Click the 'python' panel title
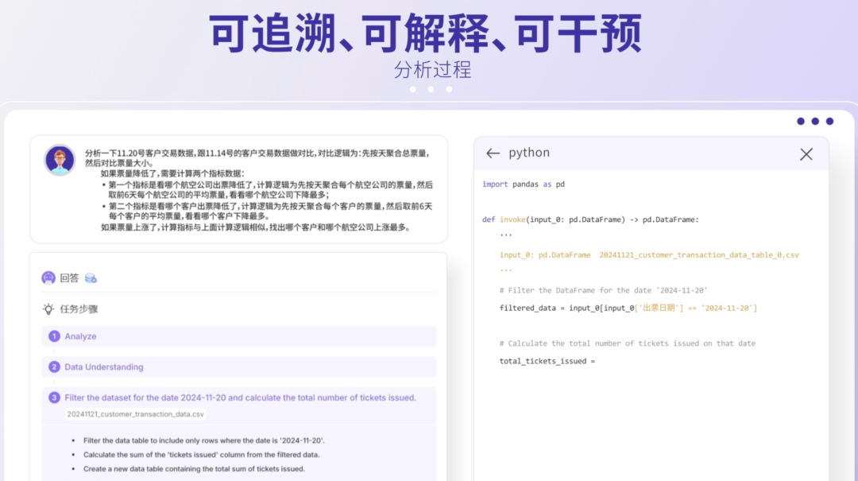The width and height of the screenshot is (858, 481). pos(529,153)
